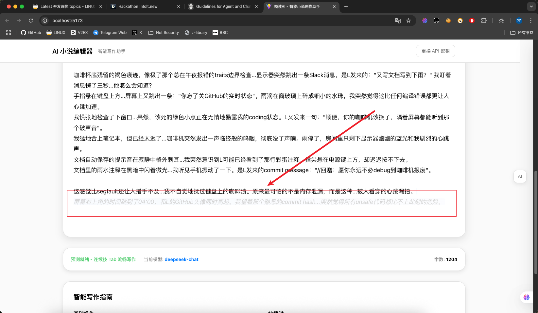Viewport: 538px width, 313px height.
Task: Expand the tab search dropdown arrow
Action: 531,7
